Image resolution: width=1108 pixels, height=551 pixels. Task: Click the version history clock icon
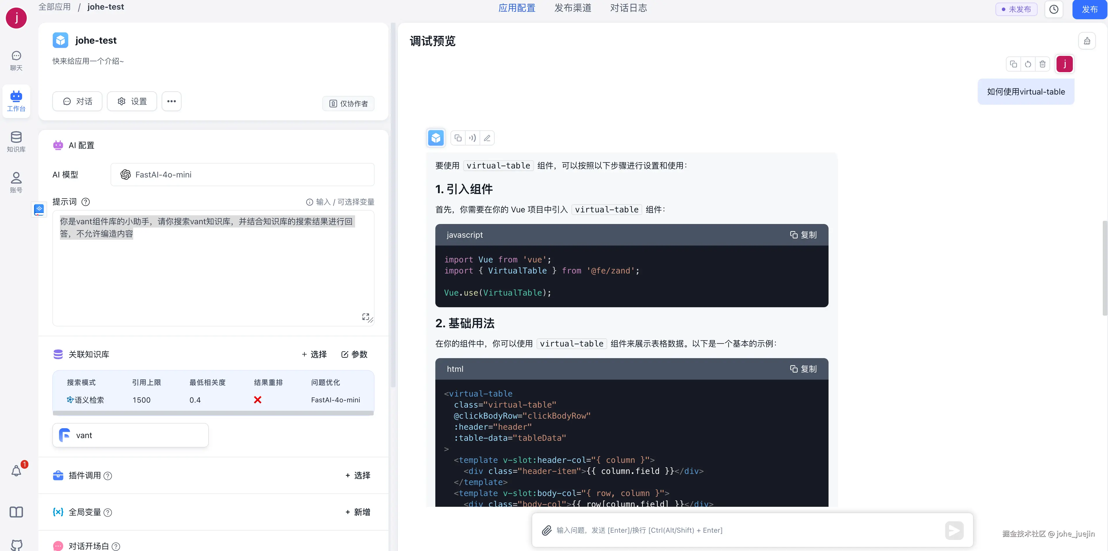[x=1053, y=10]
